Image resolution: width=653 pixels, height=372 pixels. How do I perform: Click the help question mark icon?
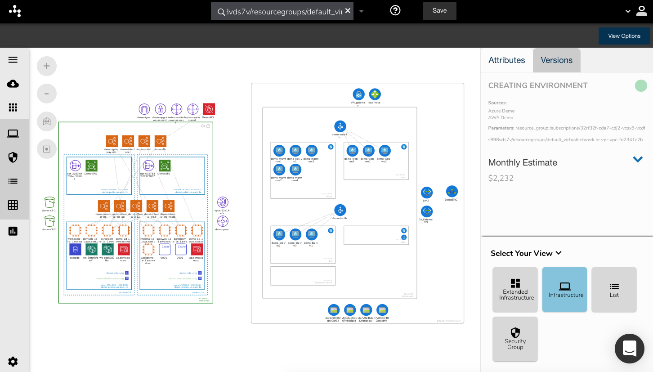395,10
